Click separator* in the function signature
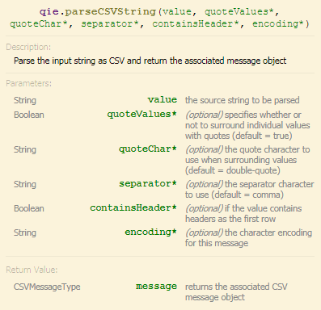321x310 pixels. (110, 24)
